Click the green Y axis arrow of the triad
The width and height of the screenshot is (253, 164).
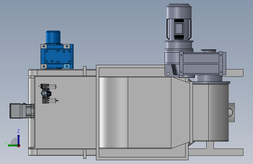[x=13, y=146]
